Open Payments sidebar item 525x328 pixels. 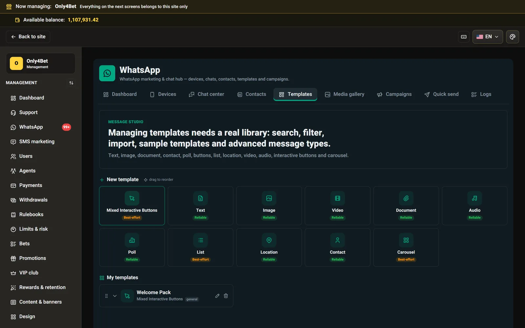(x=41, y=185)
